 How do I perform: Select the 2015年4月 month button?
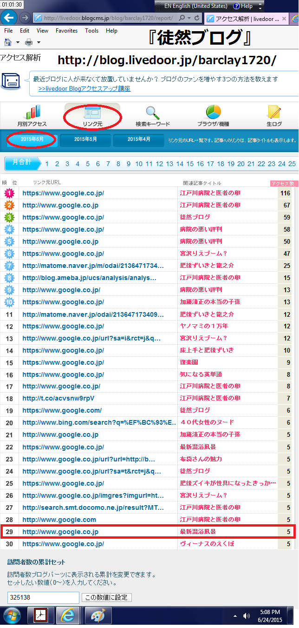139,140
